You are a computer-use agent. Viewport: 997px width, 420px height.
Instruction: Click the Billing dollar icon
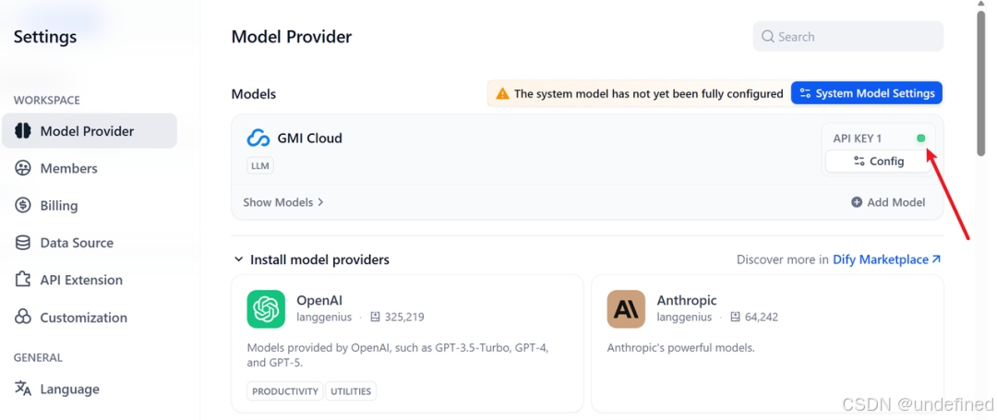coord(23,205)
